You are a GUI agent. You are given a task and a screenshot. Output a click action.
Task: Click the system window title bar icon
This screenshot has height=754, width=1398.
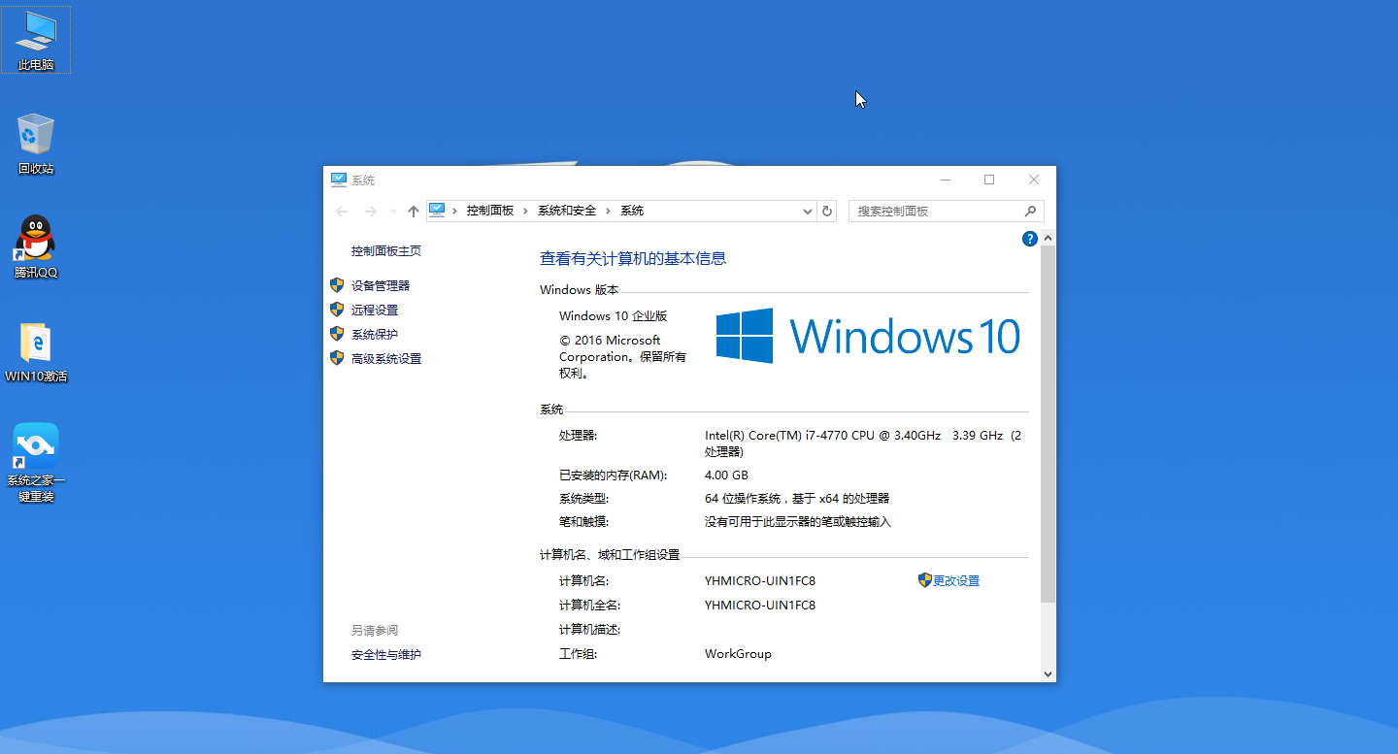(x=339, y=180)
